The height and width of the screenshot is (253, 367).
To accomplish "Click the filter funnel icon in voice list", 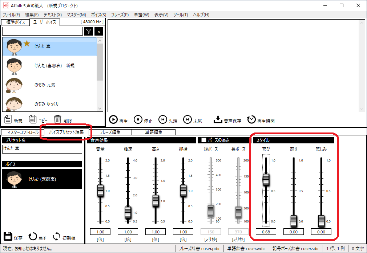I will (x=89, y=31).
